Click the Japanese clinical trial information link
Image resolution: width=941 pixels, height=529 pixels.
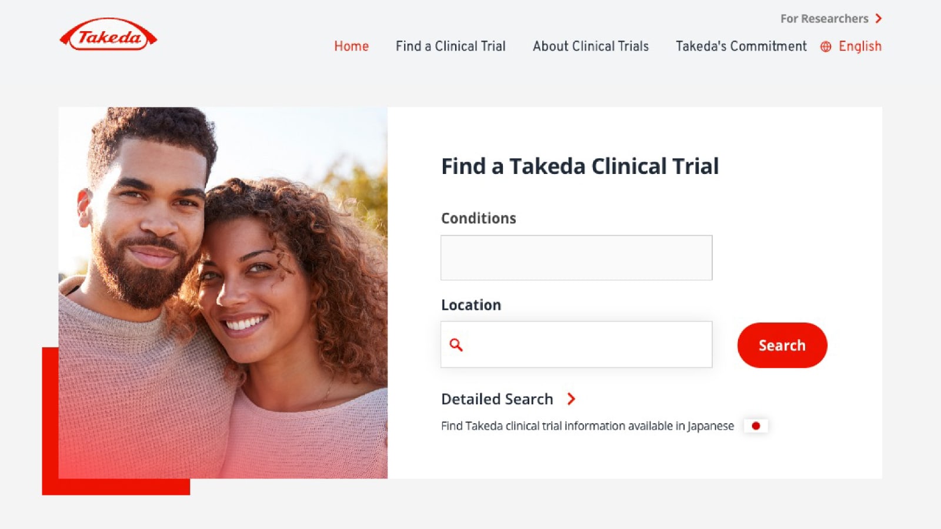click(588, 426)
